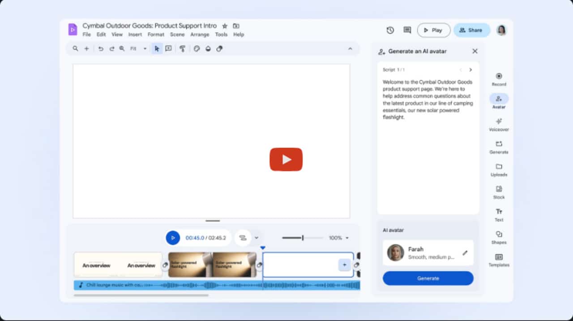The height and width of the screenshot is (321, 573).
Task: Open the File menu
Action: 87,35
